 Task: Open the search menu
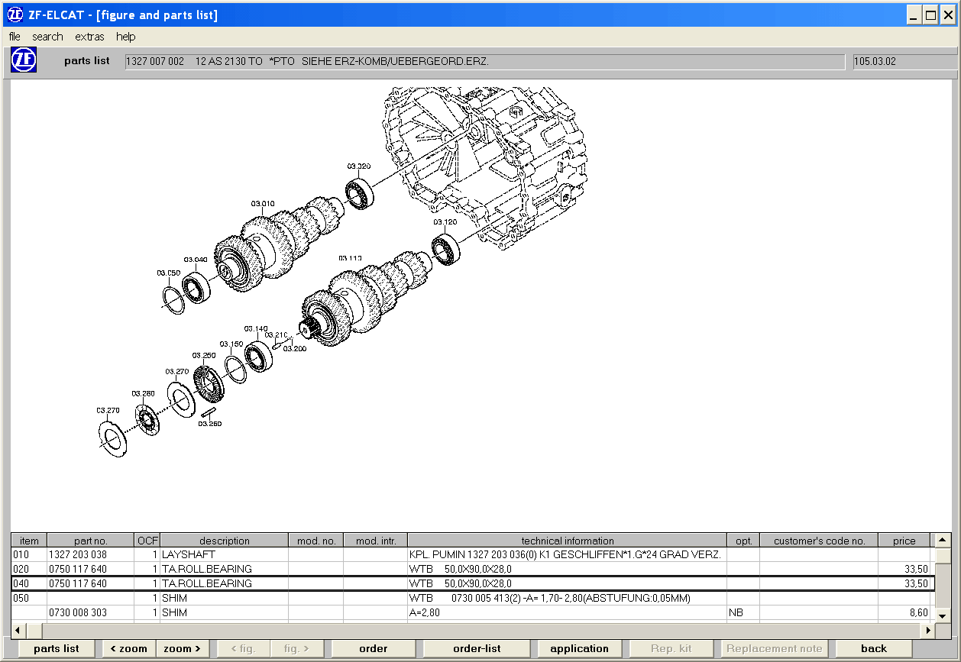[47, 37]
